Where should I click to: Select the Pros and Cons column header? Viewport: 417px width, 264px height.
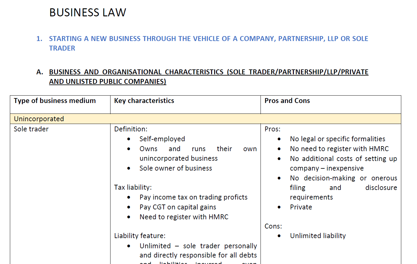coord(331,105)
